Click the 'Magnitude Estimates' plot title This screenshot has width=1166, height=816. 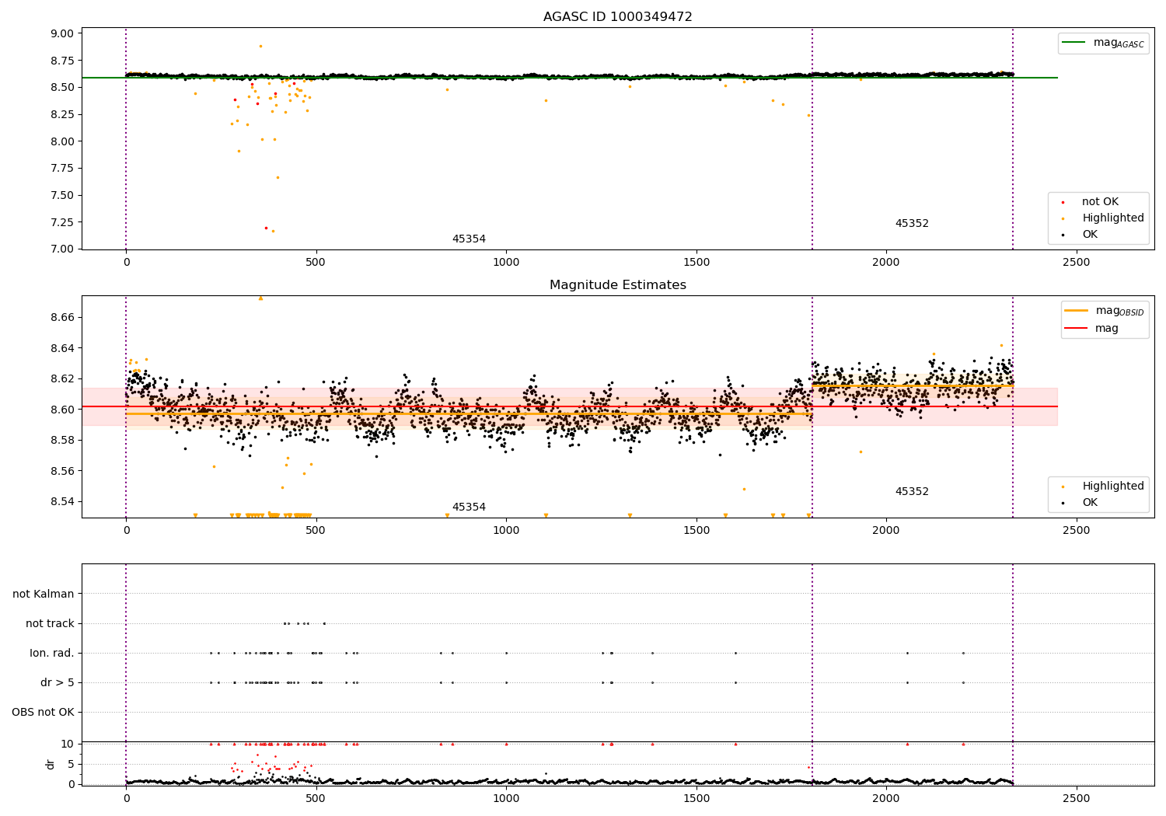[x=617, y=285]
